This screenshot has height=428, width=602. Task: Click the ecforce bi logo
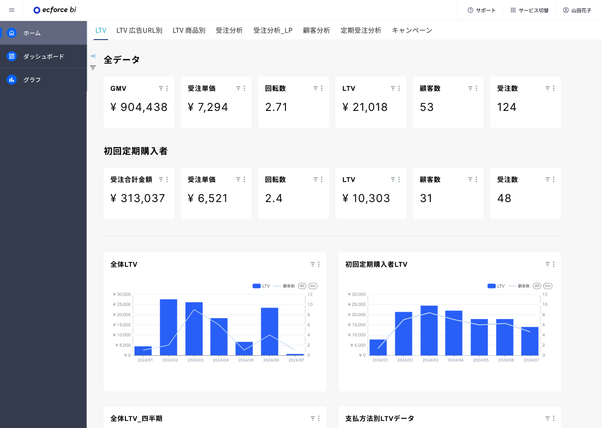click(55, 10)
